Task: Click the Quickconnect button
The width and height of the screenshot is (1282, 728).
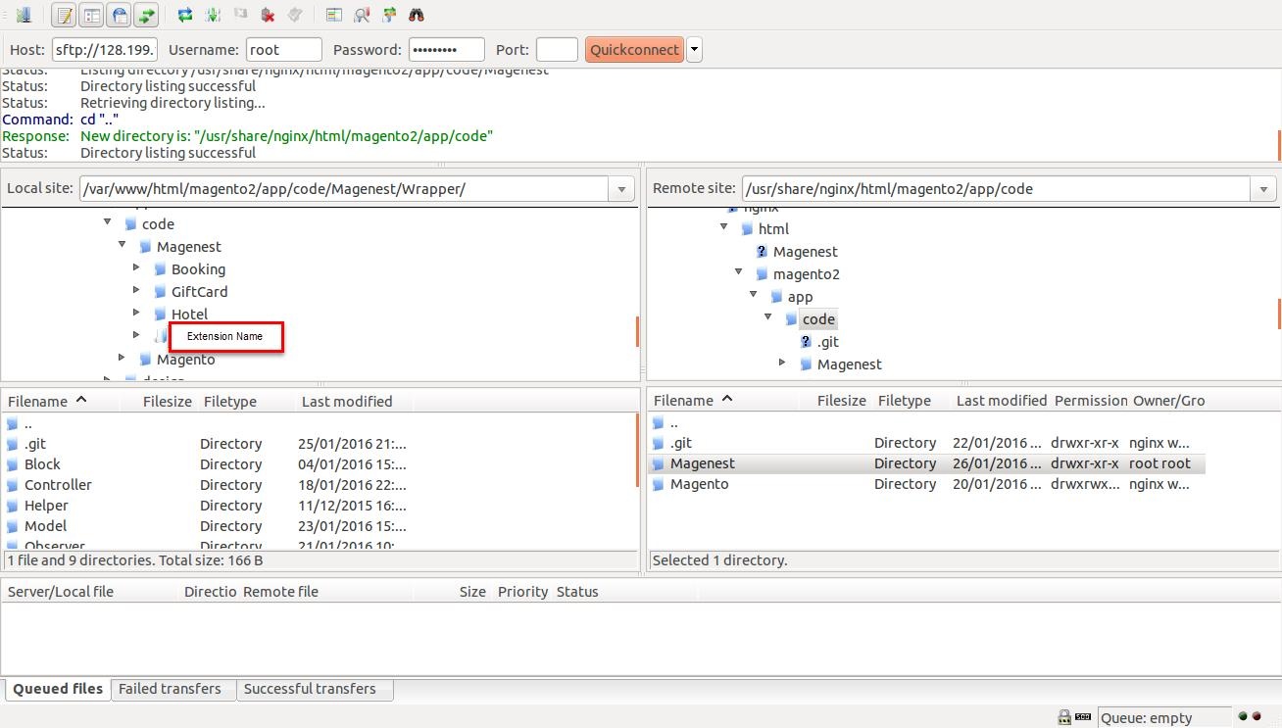Action: [x=634, y=50]
